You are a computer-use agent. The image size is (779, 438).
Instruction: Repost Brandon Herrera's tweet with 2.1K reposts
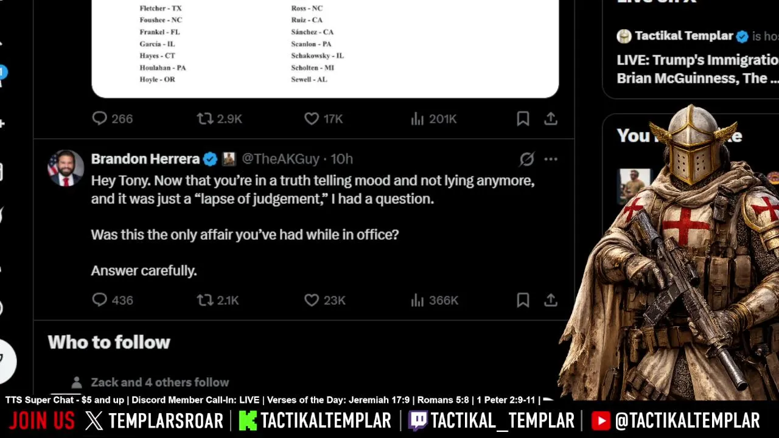(x=218, y=300)
